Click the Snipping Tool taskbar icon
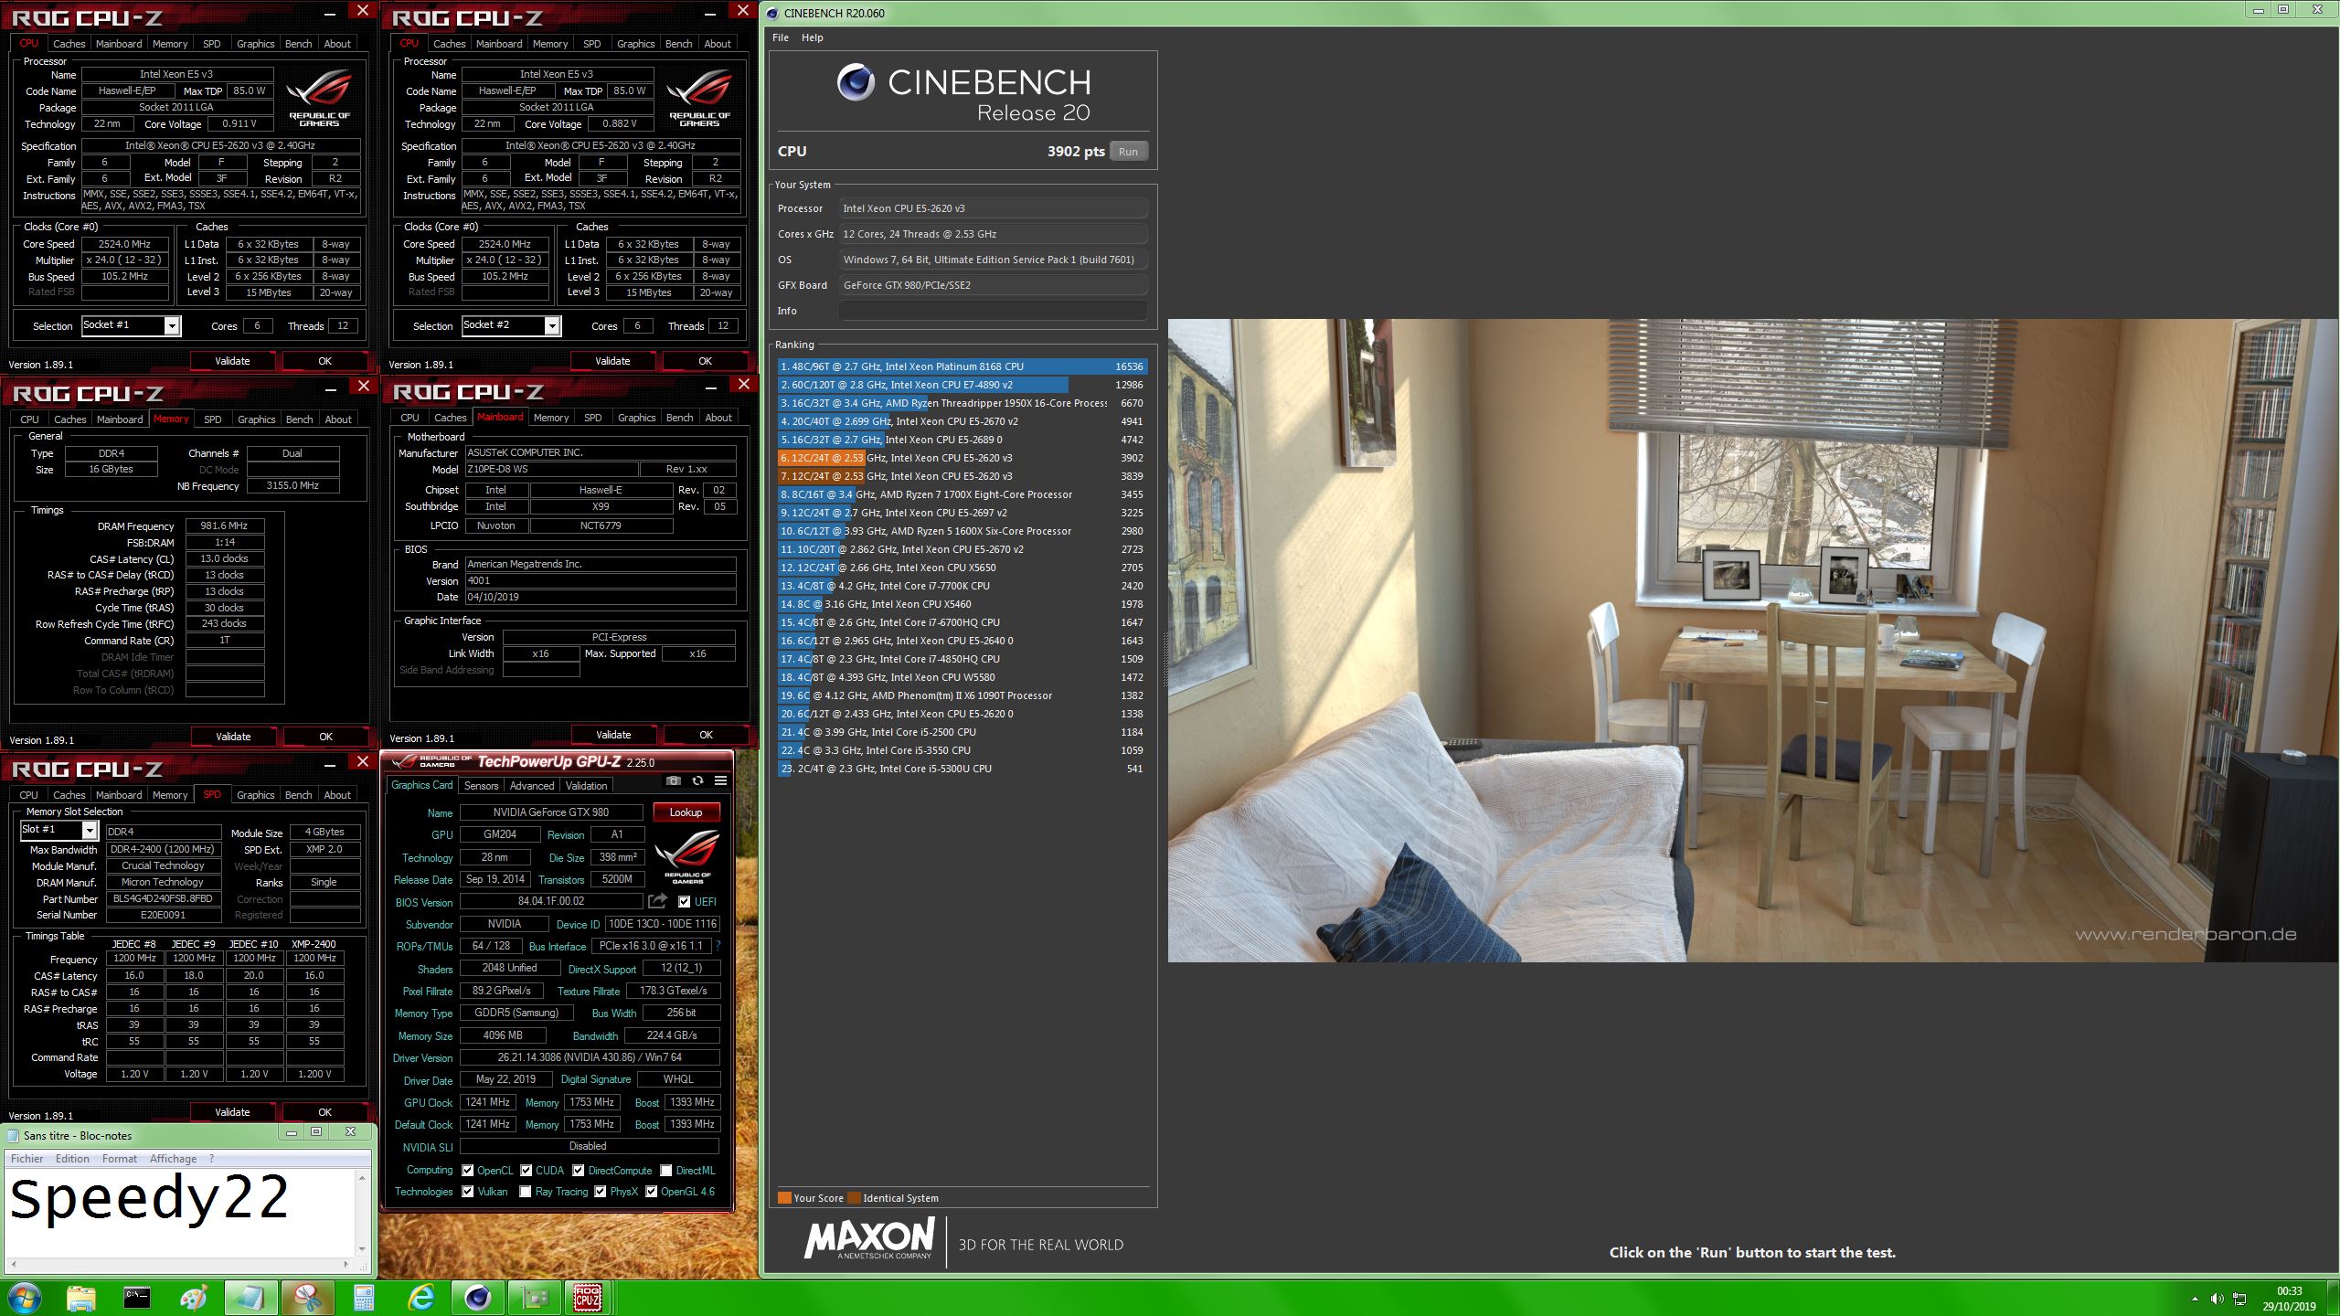The height and width of the screenshot is (1316, 2340). pos(308,1298)
